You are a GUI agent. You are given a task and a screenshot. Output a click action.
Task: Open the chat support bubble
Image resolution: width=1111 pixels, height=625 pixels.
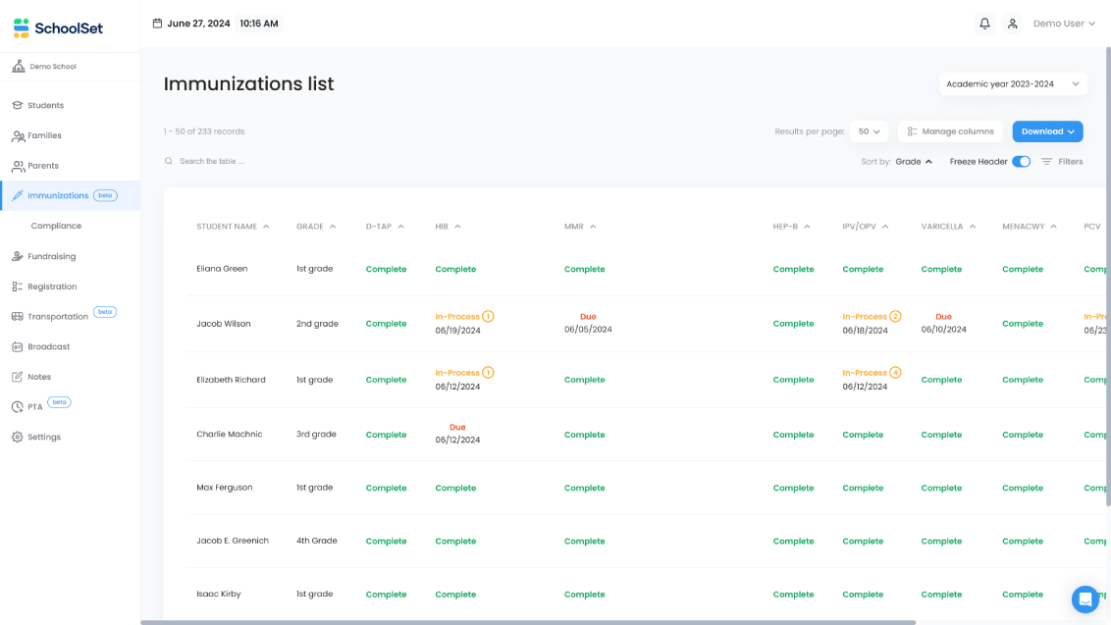click(1085, 599)
